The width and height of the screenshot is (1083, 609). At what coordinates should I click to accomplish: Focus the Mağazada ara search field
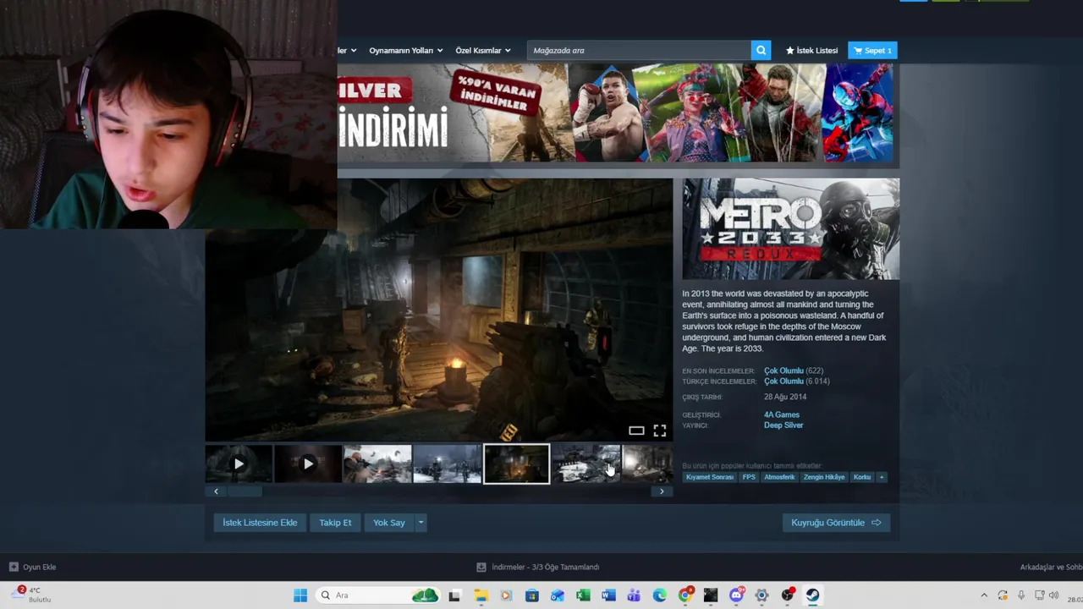coord(639,51)
